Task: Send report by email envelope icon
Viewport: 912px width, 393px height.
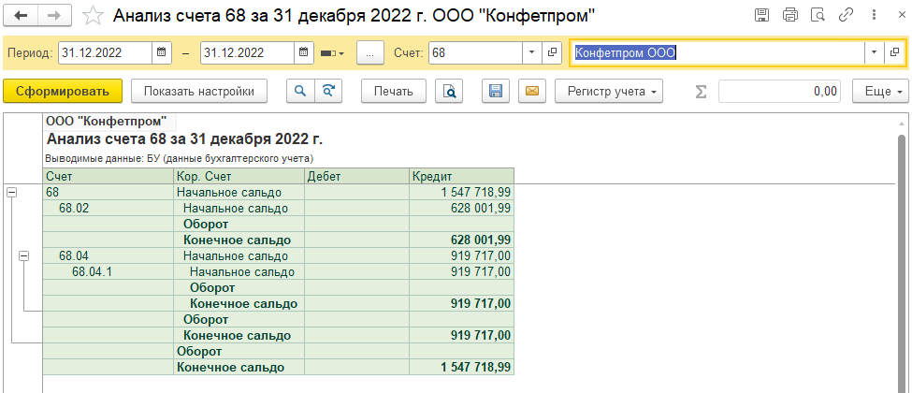Action: click(531, 91)
